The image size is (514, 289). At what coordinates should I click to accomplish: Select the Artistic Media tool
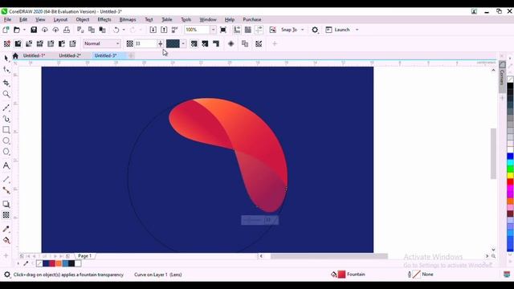[6, 119]
